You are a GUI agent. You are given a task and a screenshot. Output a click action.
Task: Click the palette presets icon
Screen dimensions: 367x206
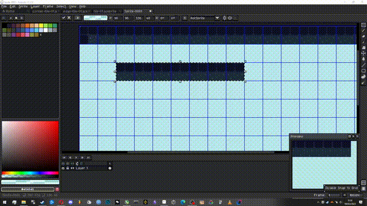pos(16,18)
